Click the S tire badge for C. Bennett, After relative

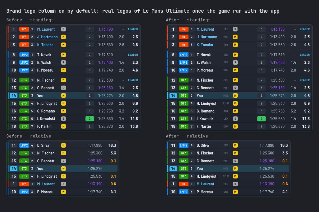tap(235, 161)
